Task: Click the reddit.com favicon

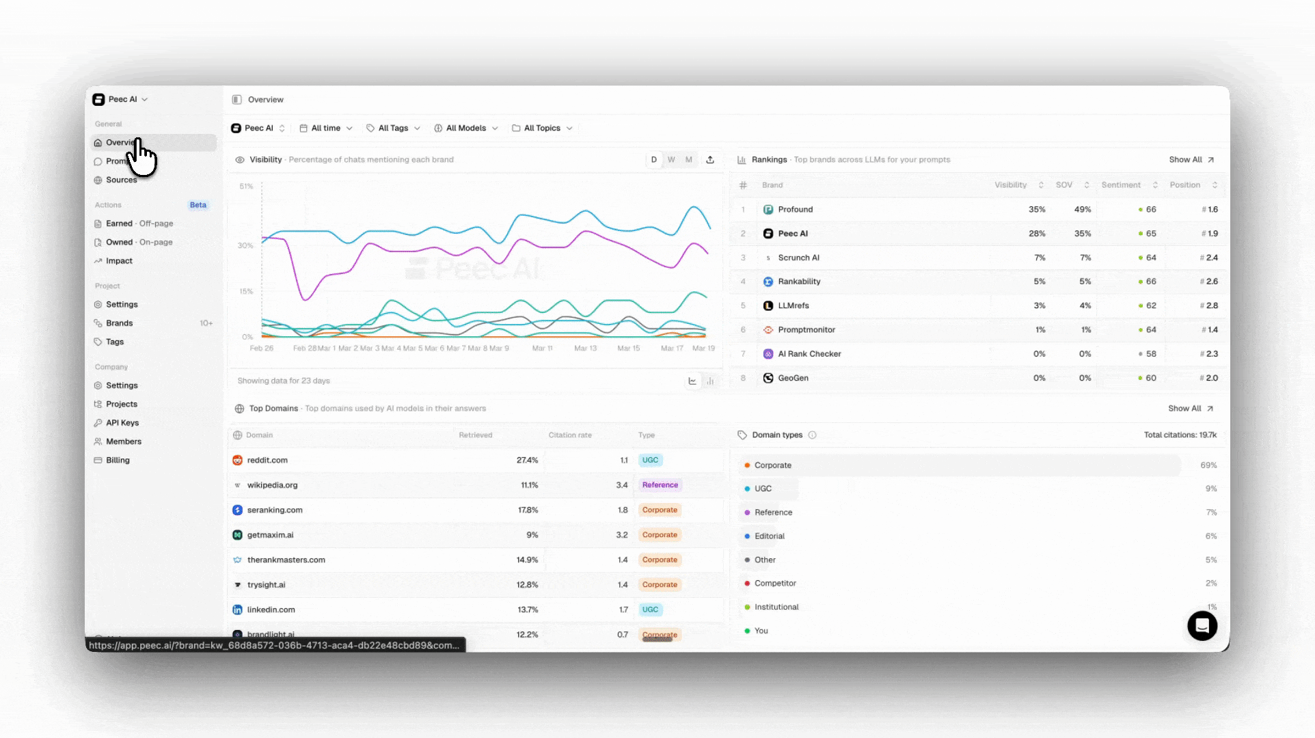Action: (237, 461)
